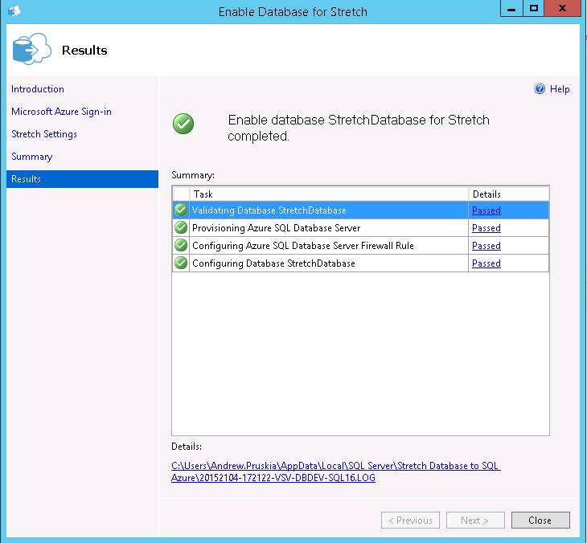Viewport: 587px width, 543px height.
Task: Click green check for Firewall Rule row
Action: (x=181, y=245)
